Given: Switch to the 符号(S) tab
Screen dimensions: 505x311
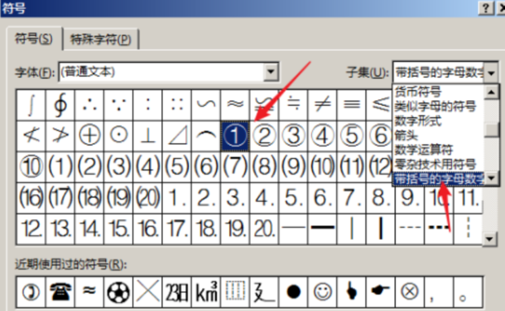Looking at the screenshot, I should pos(34,39).
